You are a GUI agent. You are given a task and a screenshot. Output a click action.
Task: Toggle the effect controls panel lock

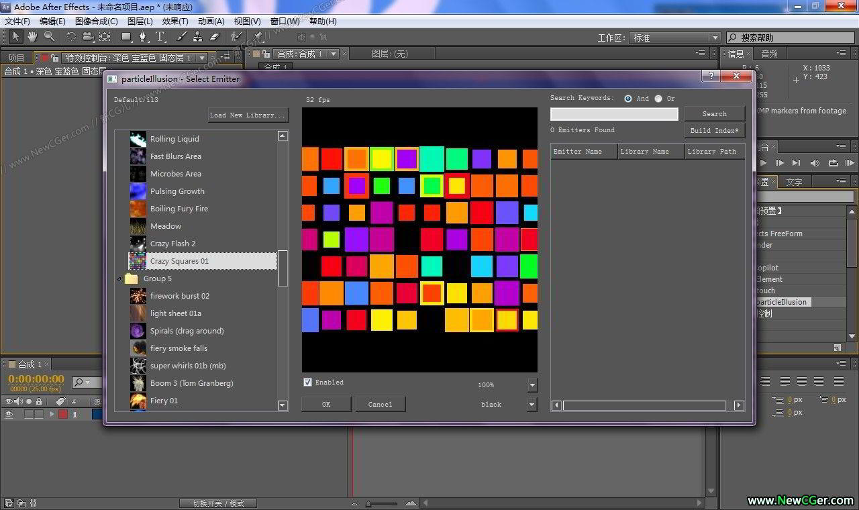(56, 58)
